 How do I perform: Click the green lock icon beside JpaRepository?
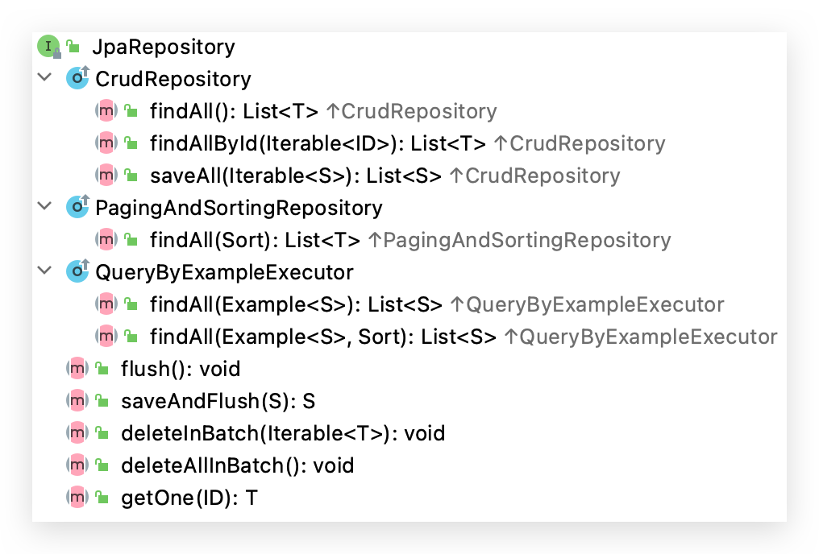tap(73, 47)
